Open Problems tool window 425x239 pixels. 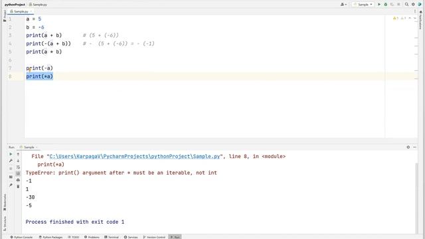click(92, 237)
